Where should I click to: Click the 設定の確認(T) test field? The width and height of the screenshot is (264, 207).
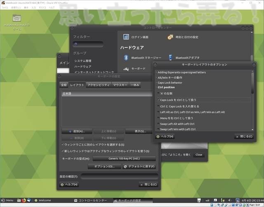pos(119,176)
